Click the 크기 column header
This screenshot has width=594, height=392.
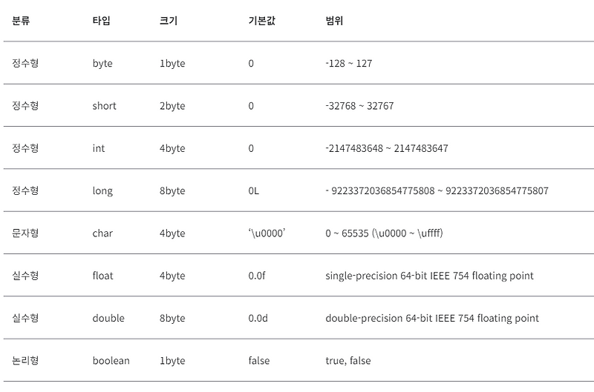click(169, 21)
